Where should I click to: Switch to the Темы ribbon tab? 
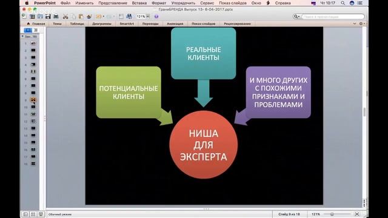tap(57, 24)
